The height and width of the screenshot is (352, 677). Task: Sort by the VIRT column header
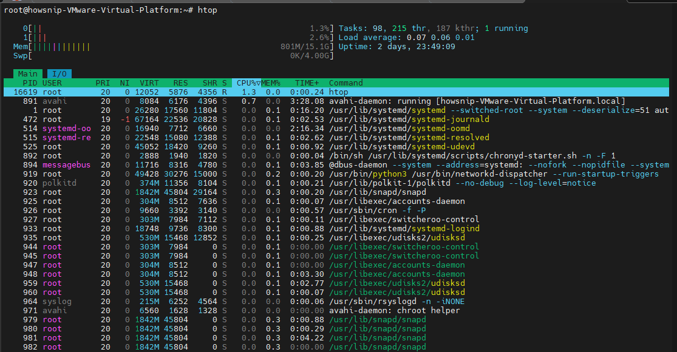(x=149, y=83)
